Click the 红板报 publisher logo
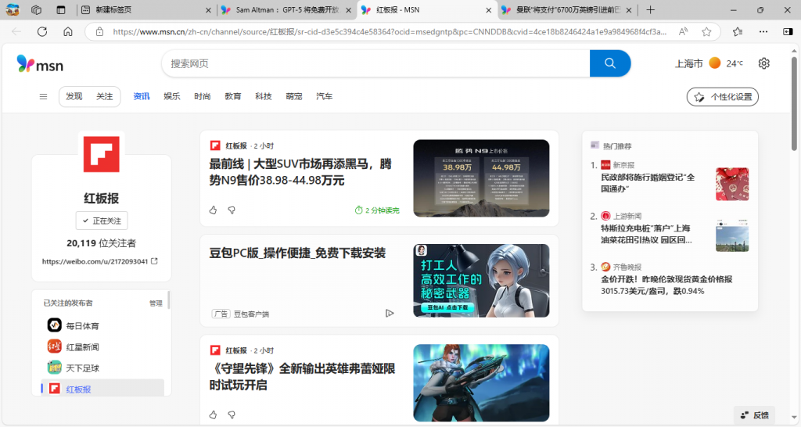 102,154
